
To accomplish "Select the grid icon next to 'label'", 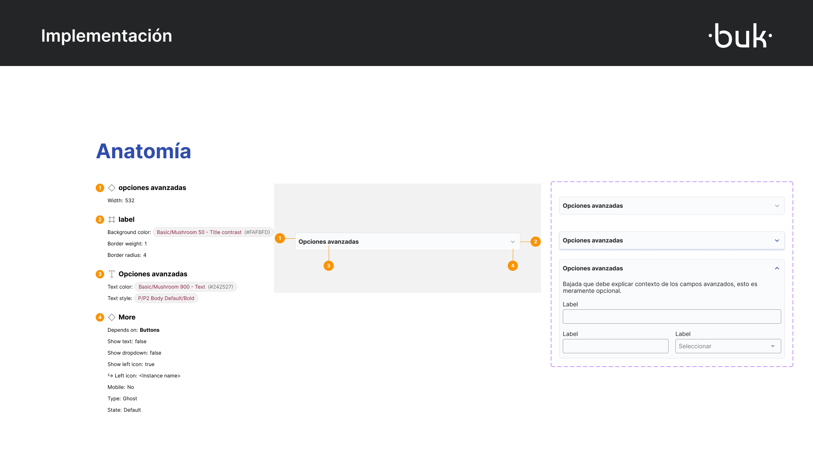I will coord(112,219).
